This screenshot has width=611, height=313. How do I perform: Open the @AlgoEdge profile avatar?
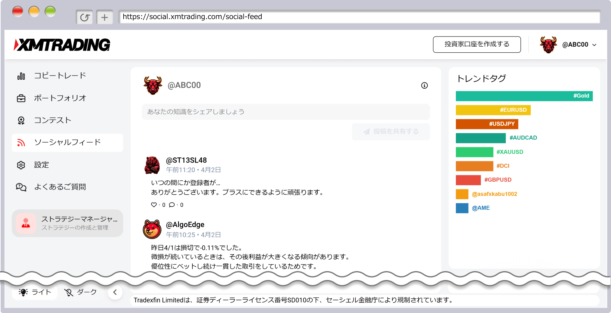click(152, 229)
